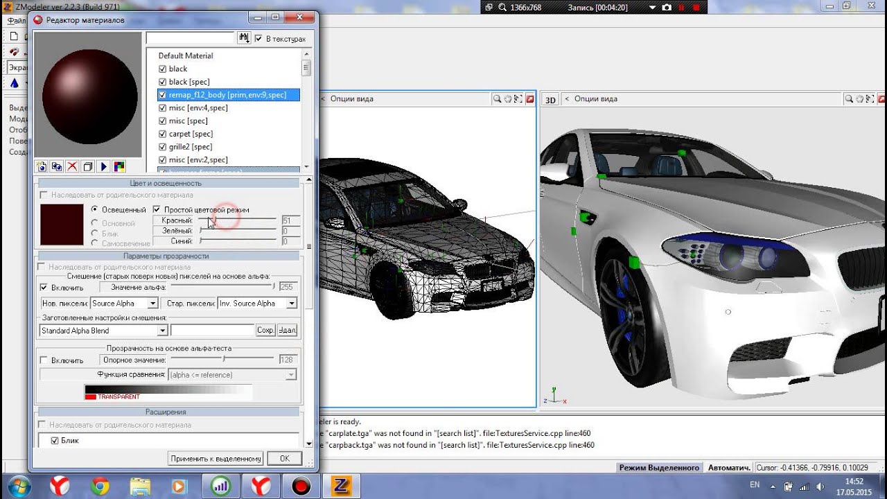Image resolution: width=887 pixels, height=499 pixels.
Task: Uncheck the 'black [spec]' material checkbox
Action: [162, 82]
